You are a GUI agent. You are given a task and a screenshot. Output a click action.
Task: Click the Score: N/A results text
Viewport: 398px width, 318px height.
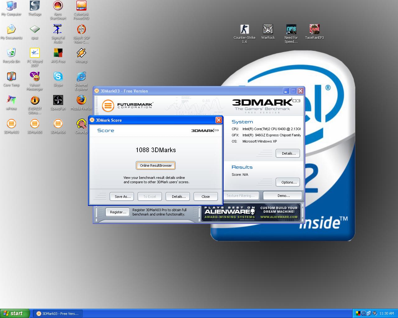coord(240,175)
